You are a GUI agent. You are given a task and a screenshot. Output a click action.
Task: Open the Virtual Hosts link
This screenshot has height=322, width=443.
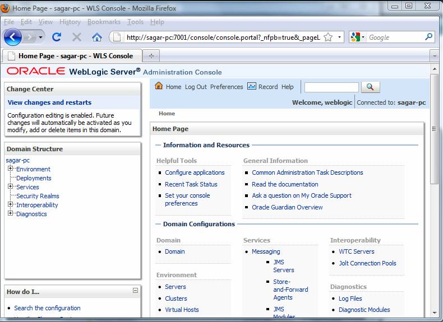click(x=182, y=310)
